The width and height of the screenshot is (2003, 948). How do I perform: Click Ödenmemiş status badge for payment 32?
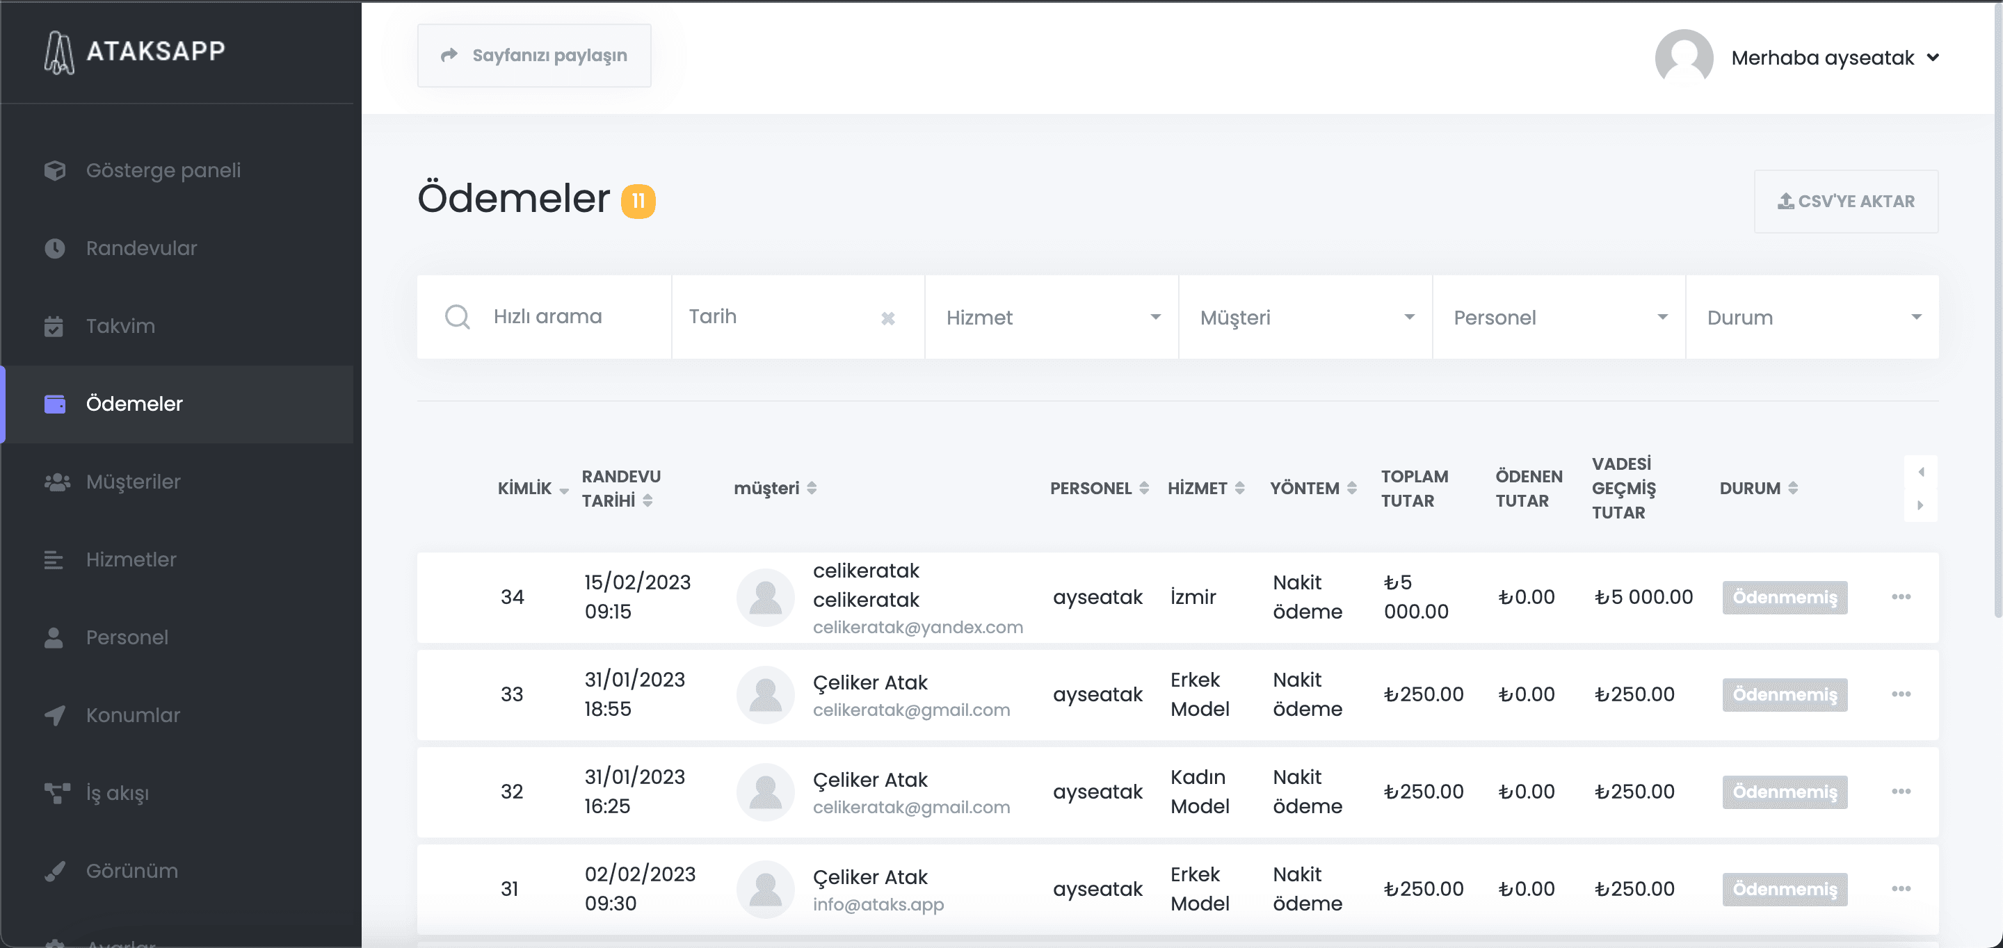coord(1785,791)
